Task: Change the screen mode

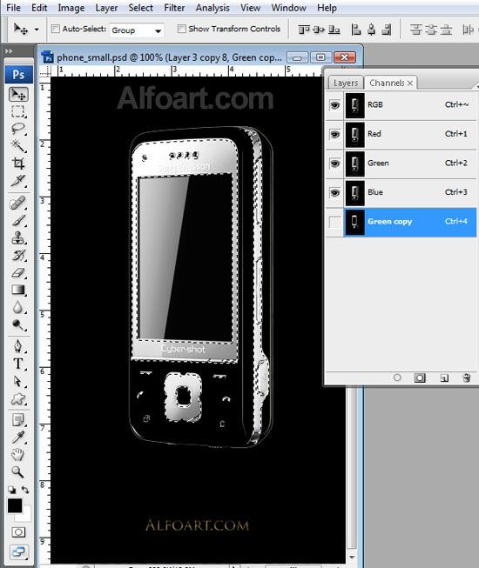Action: pos(18,551)
